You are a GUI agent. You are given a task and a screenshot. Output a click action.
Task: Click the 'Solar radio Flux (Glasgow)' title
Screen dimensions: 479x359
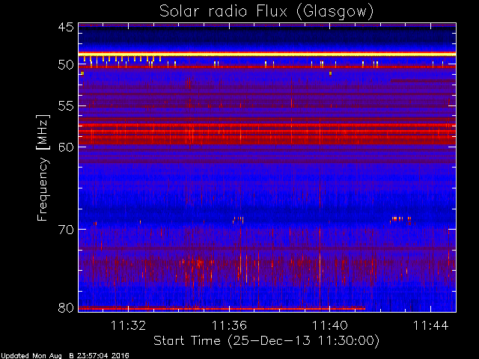tap(266, 12)
